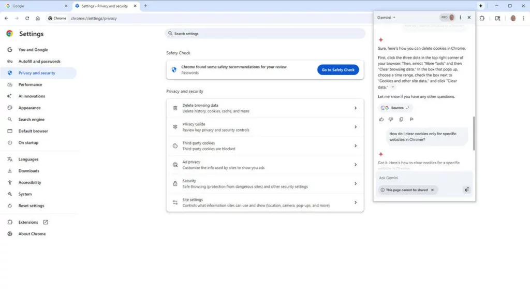This screenshot has height=289, width=530.
Task: Open the Delete browsing data row
Action: [265, 108]
